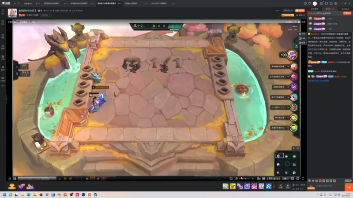Toggle the lights option beside the video
The image size is (353, 198).
302,34
